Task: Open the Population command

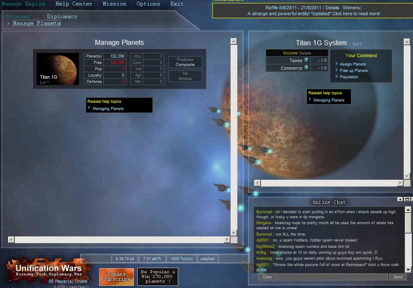Action: (x=349, y=77)
